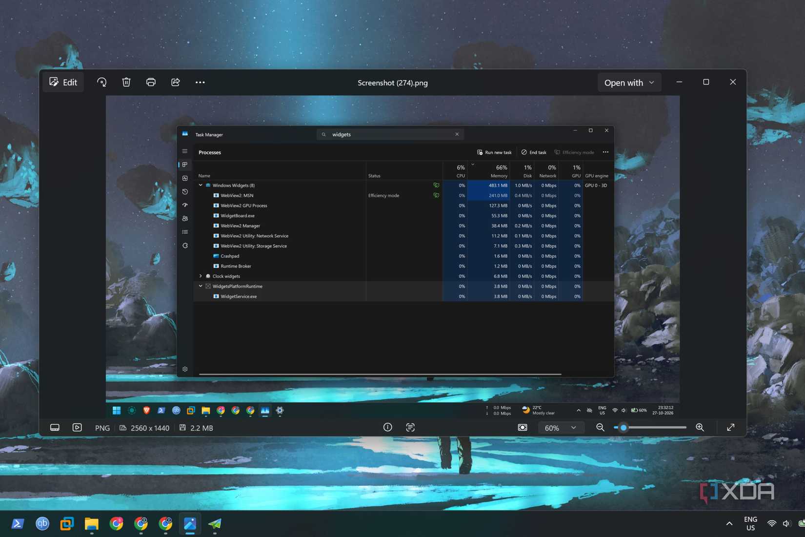Click the zoom slider track
Screen dimensions: 805x537
pyautogui.click(x=650, y=428)
